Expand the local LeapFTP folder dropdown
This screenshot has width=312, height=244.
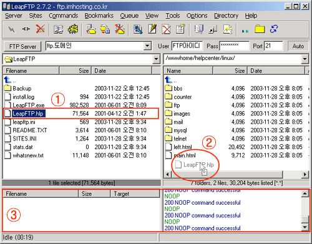click(156, 59)
